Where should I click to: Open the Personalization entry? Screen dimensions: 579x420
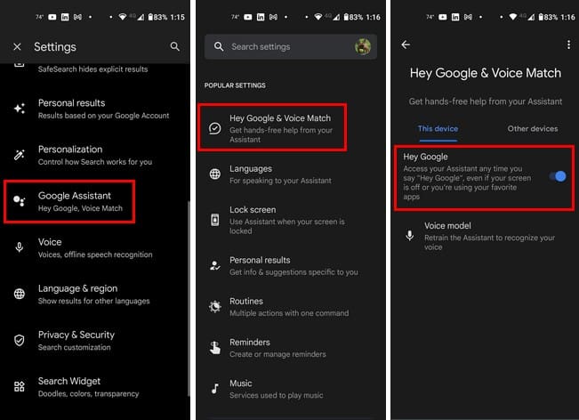(95, 155)
